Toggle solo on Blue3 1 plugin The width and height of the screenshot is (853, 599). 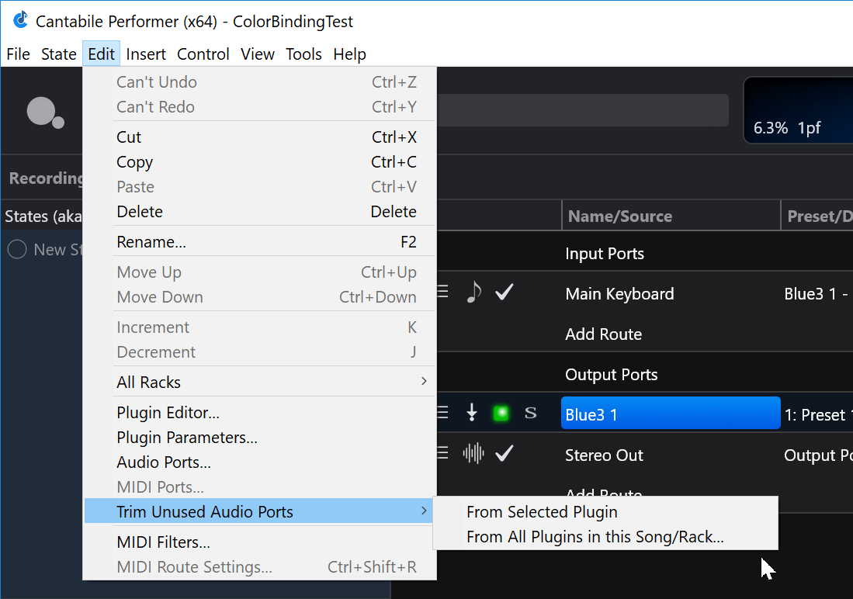(530, 414)
